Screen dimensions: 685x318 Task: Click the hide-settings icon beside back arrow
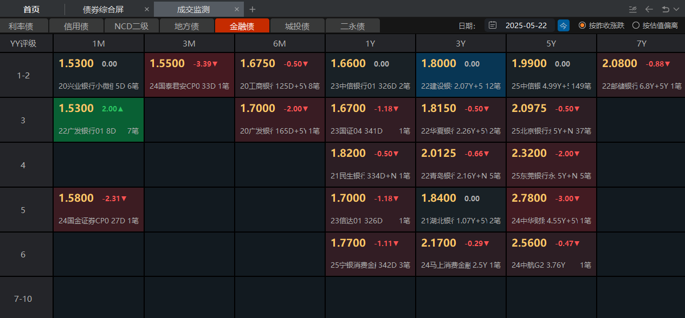coord(632,9)
